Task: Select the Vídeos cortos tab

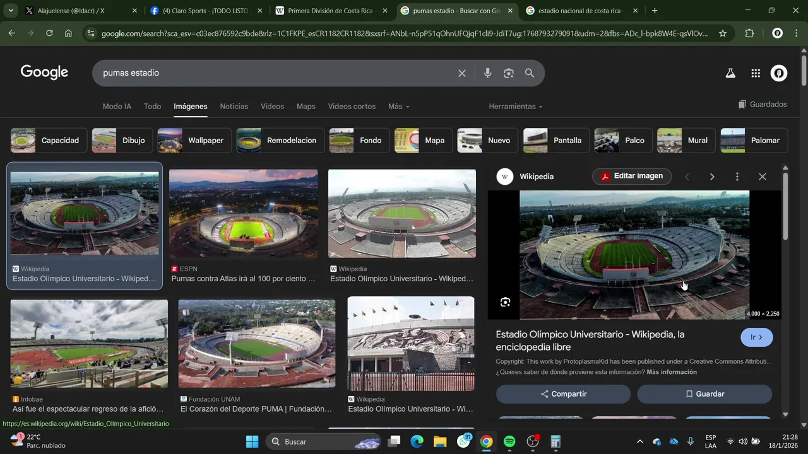Action: coord(352,107)
